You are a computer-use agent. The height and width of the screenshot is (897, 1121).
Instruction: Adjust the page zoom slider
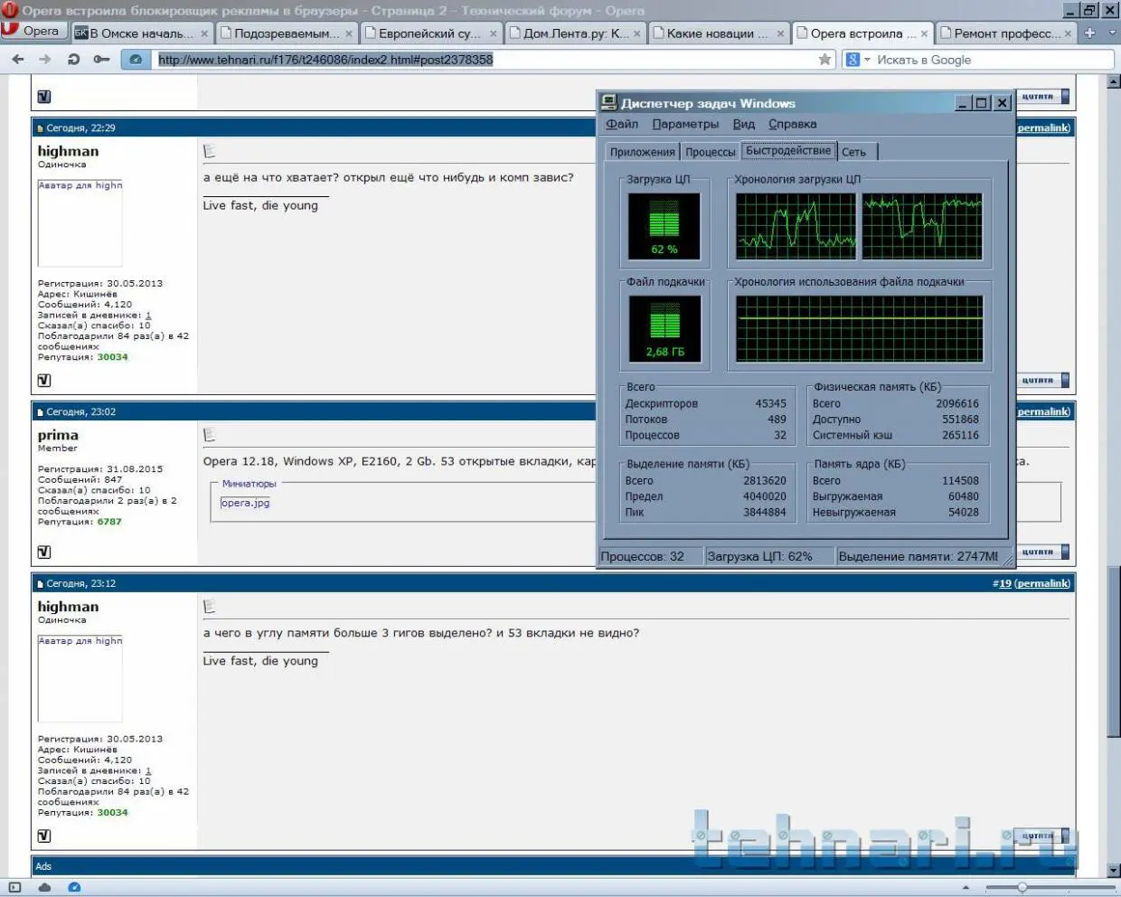click(1022, 887)
